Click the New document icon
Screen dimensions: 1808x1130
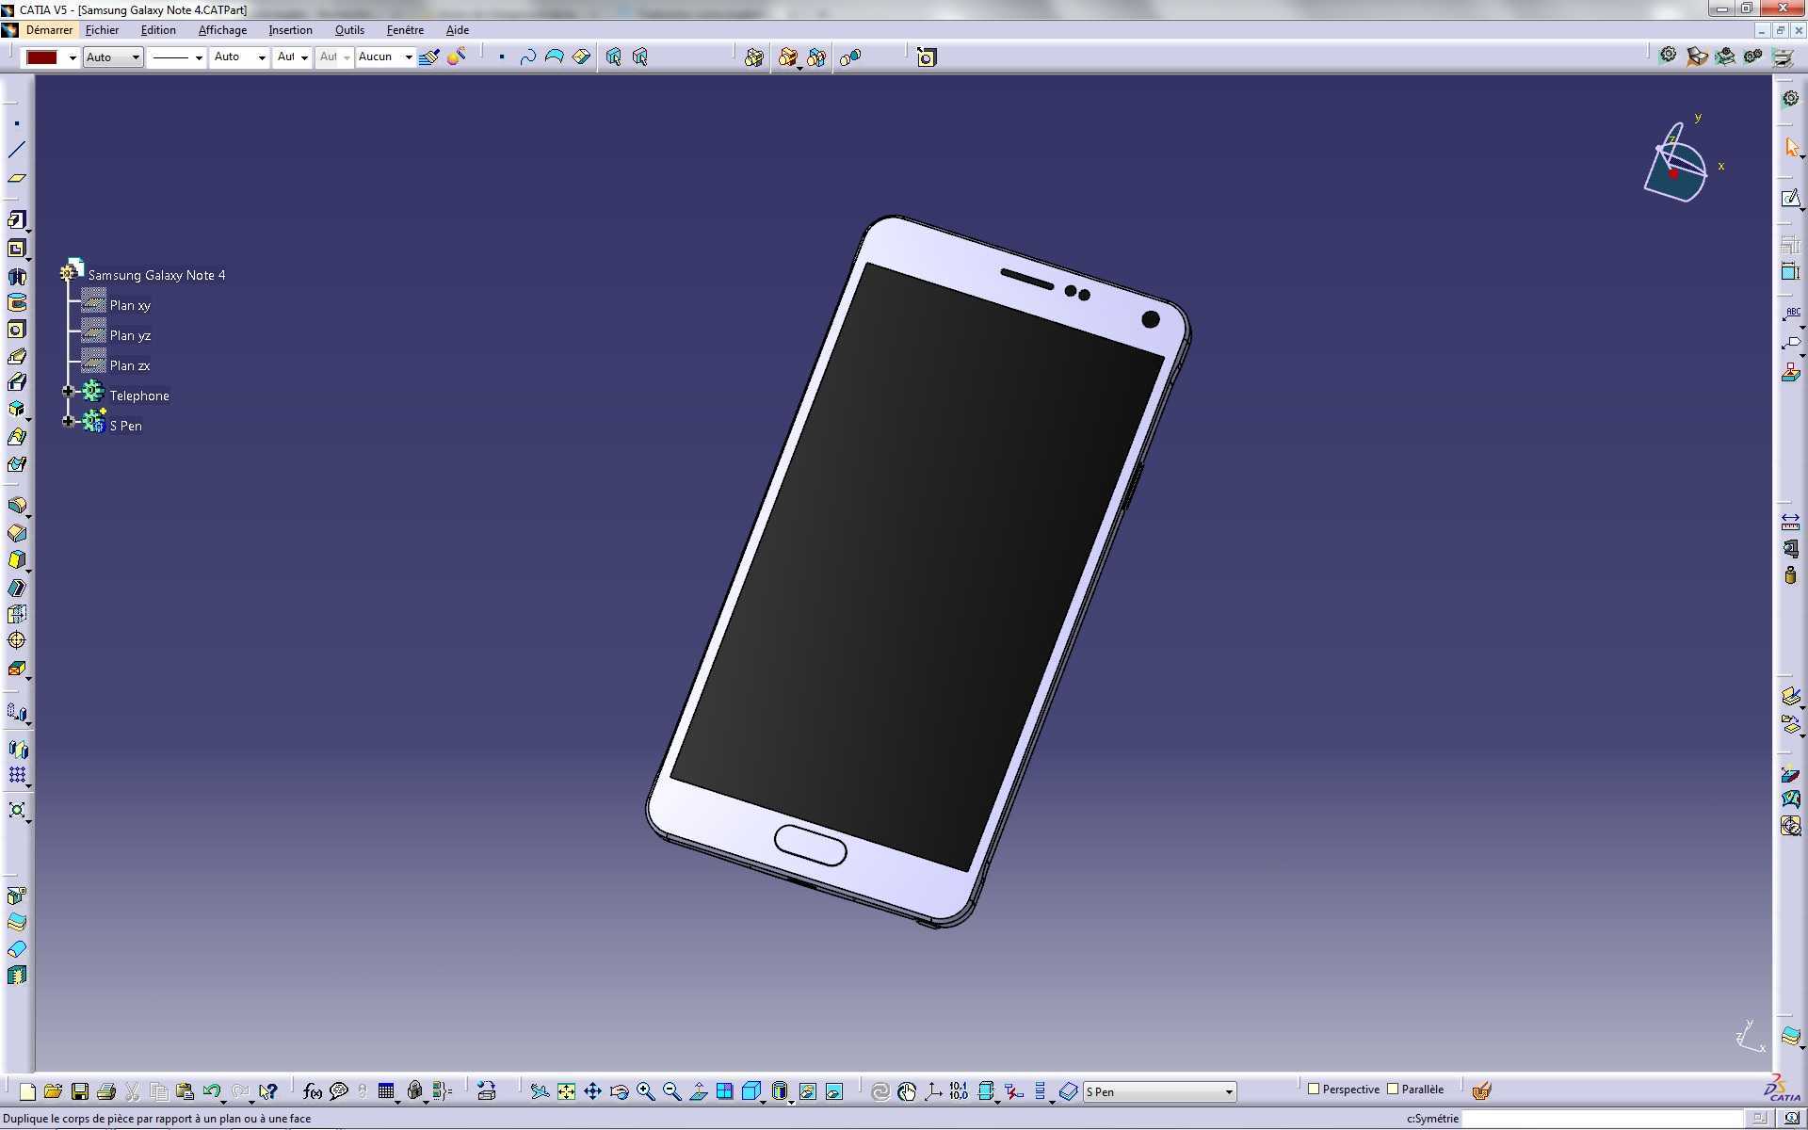click(x=27, y=1091)
